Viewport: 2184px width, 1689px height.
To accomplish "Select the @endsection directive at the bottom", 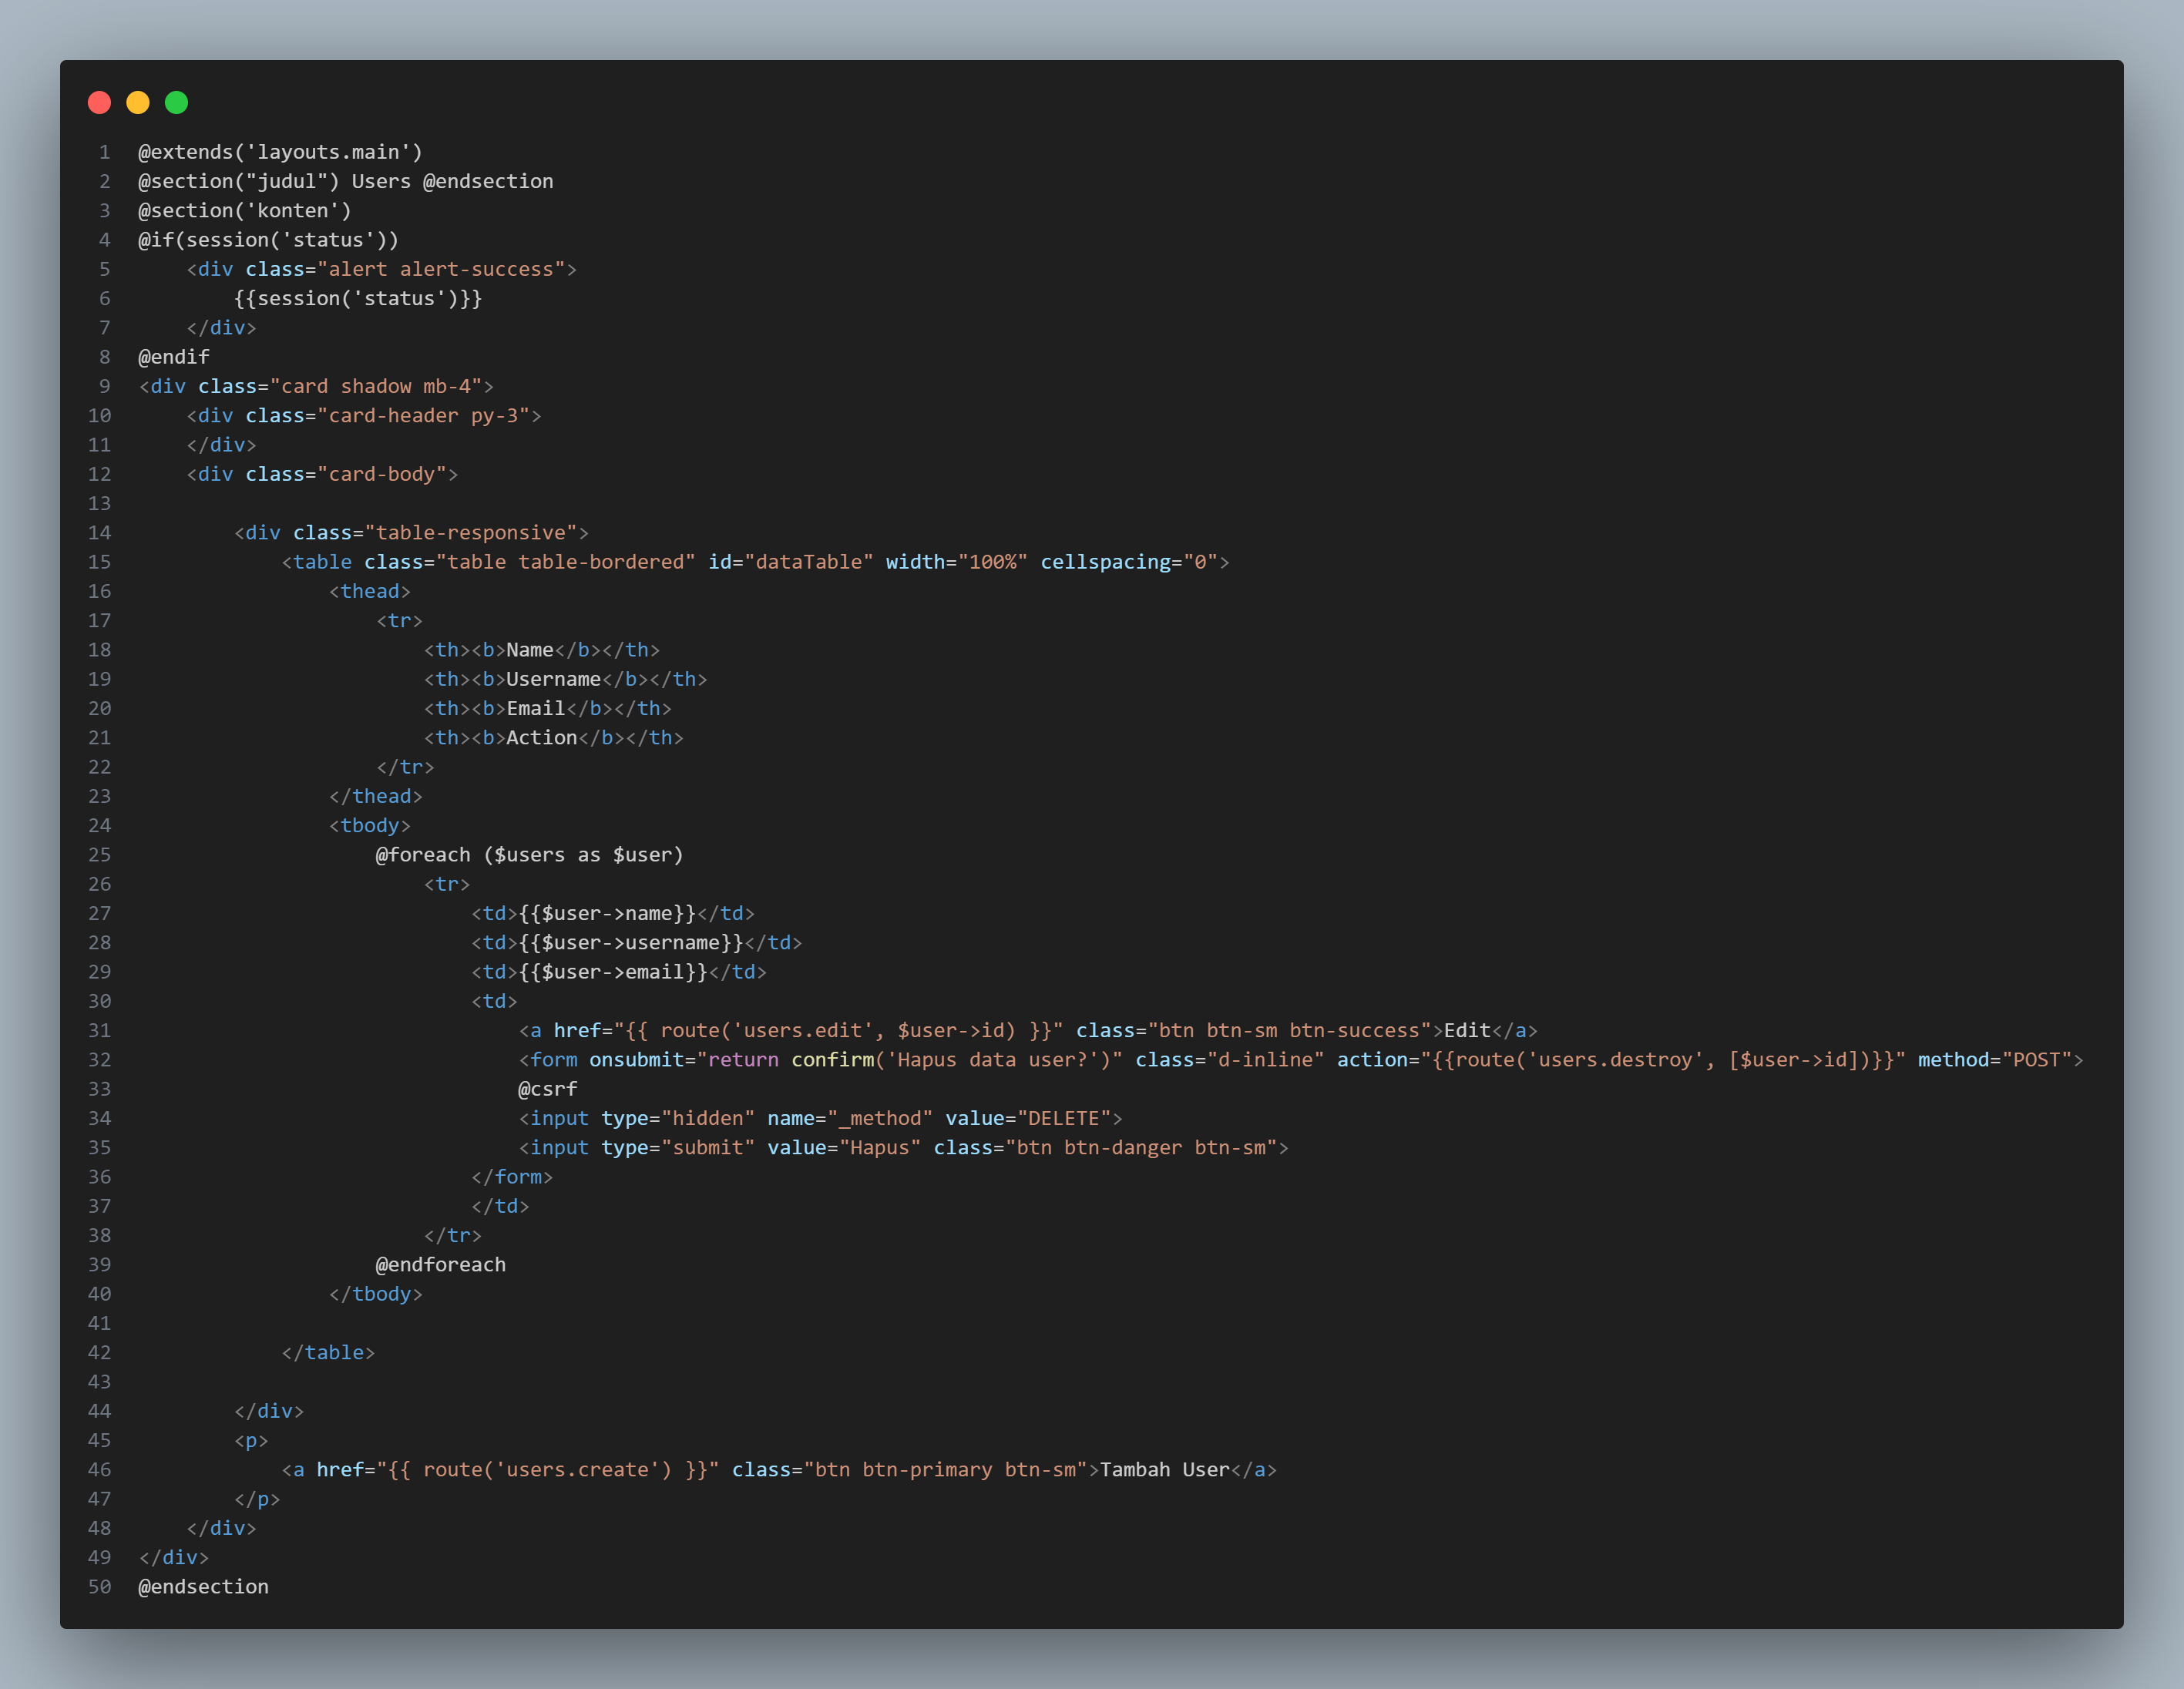I will [x=203, y=1586].
